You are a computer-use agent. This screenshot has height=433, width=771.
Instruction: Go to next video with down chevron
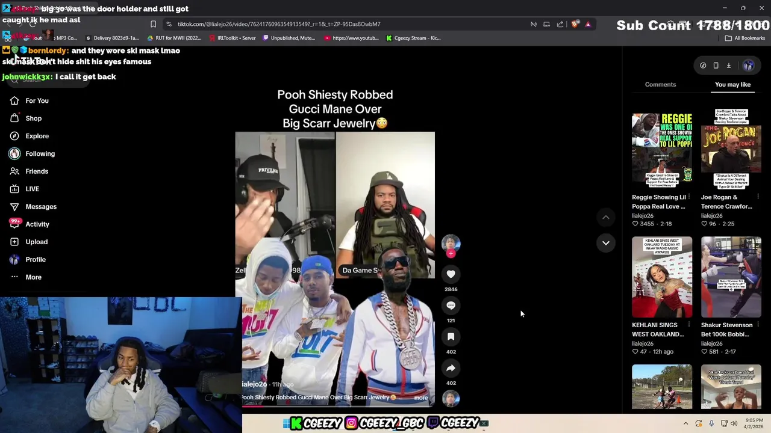[606, 243]
